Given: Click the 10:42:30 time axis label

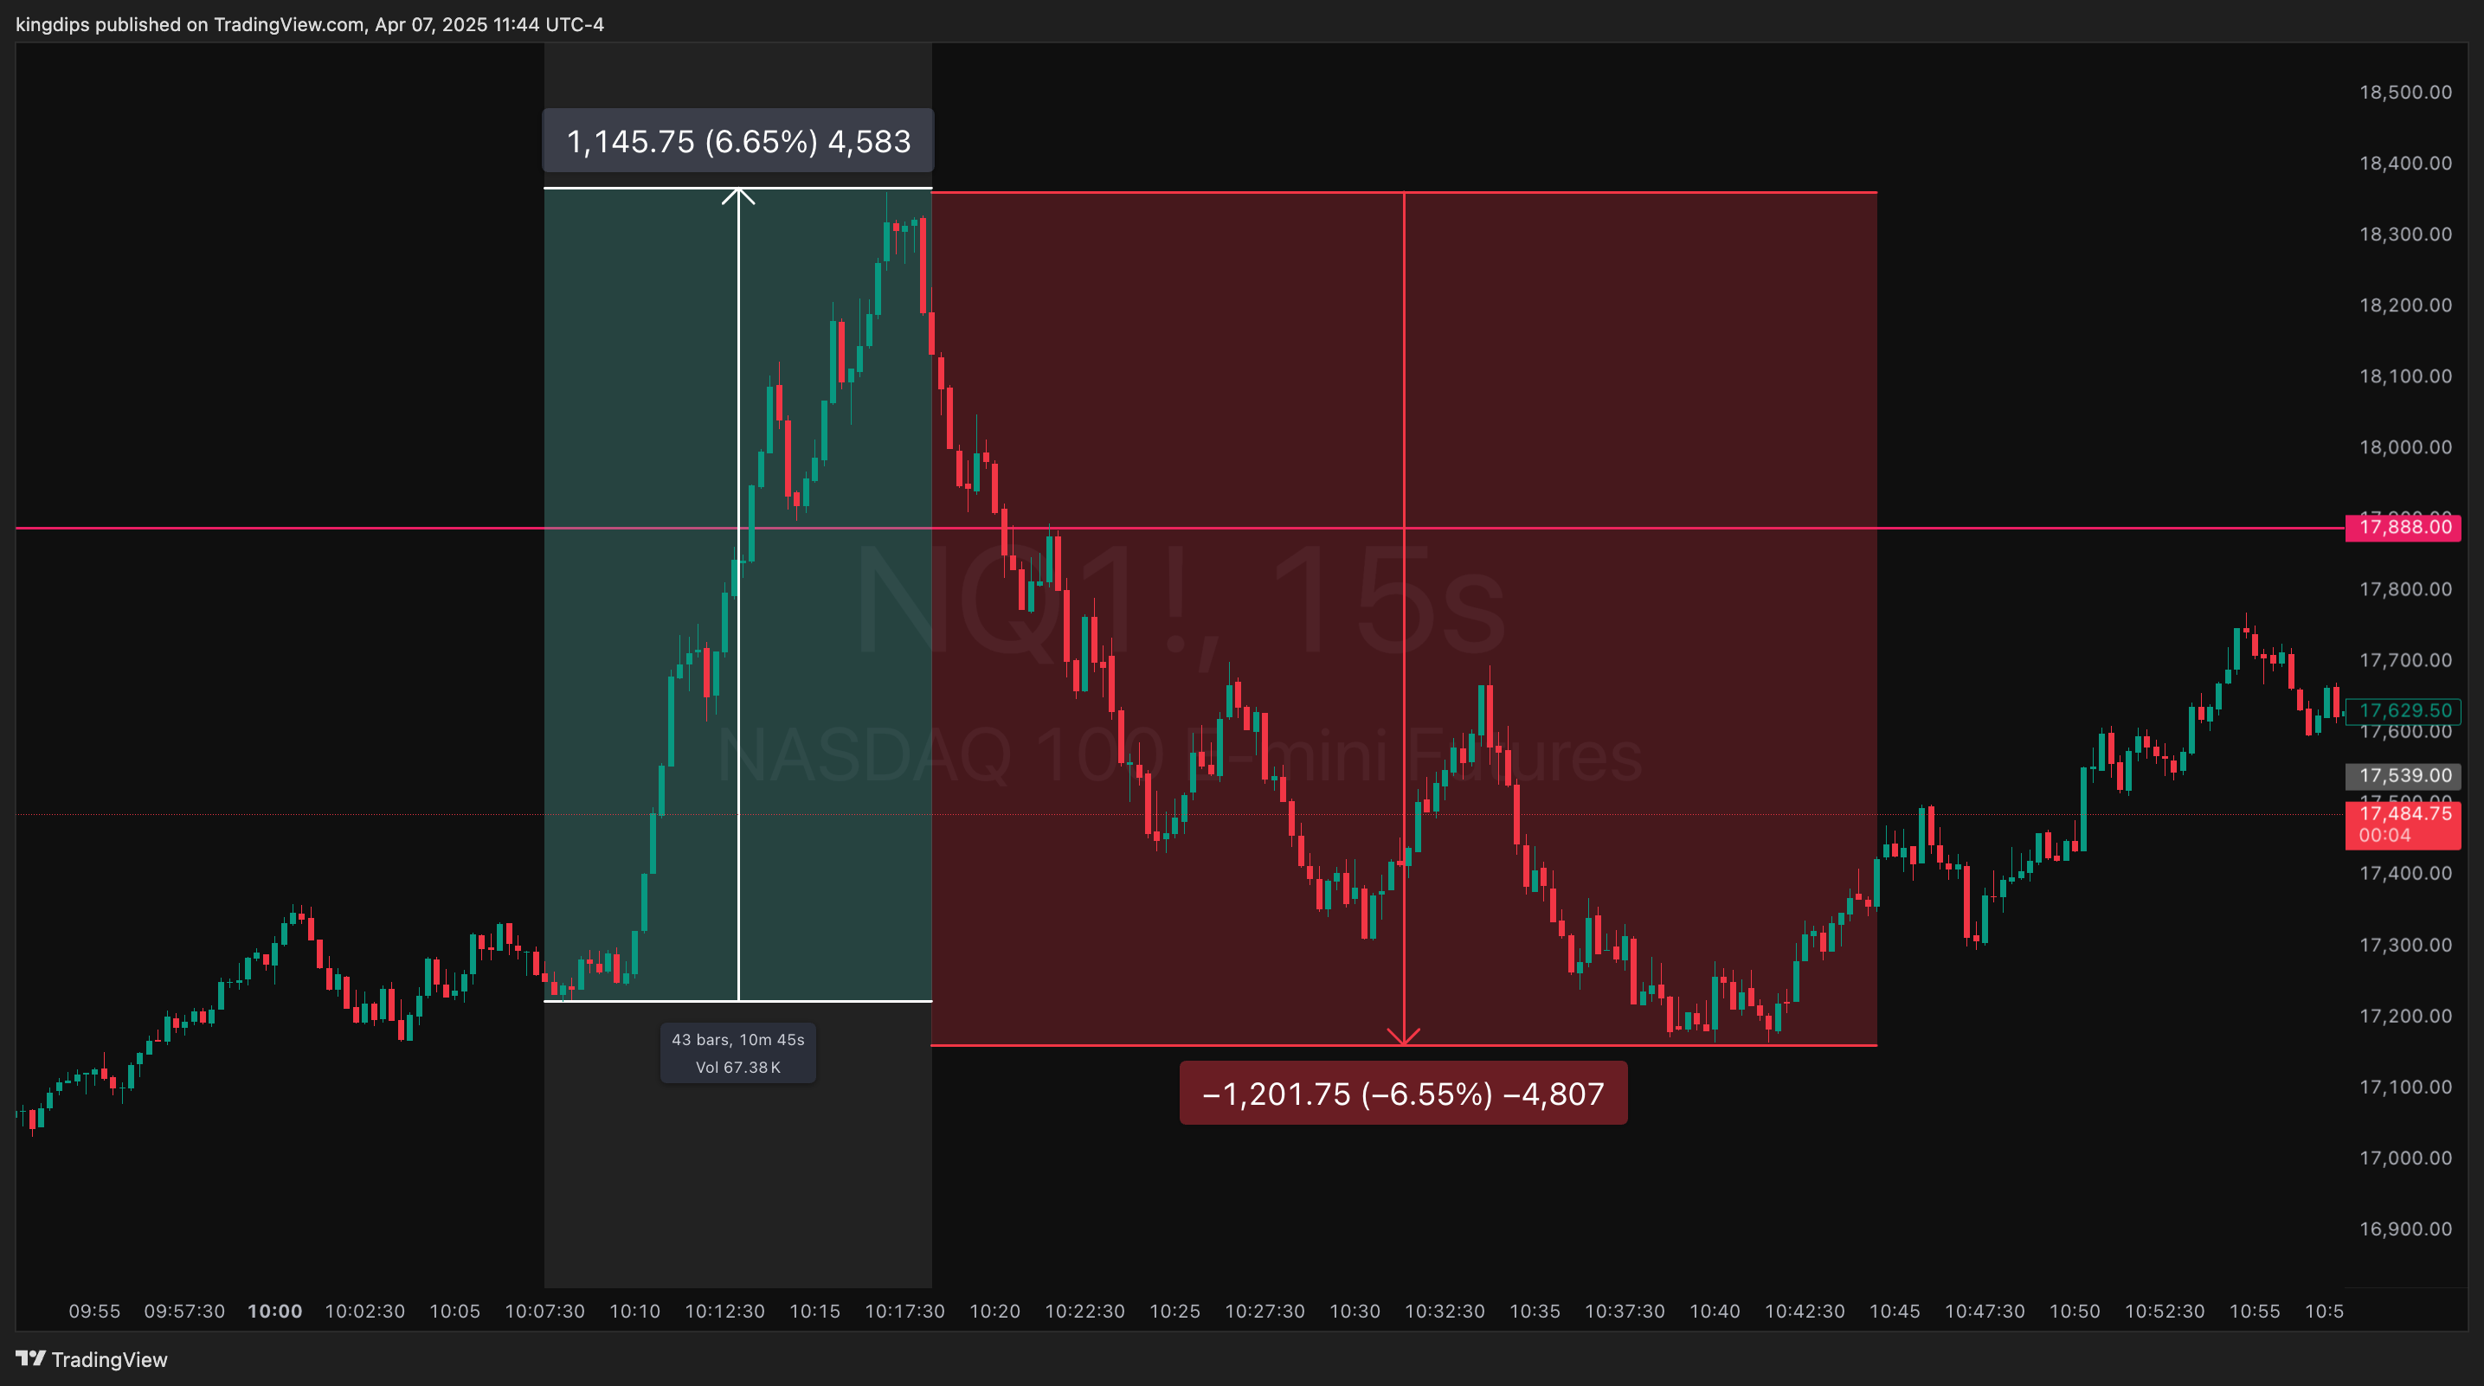Looking at the screenshot, I should [x=1805, y=1311].
